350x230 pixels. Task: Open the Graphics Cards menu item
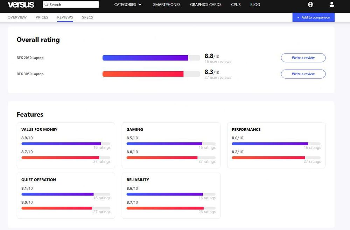205,5
